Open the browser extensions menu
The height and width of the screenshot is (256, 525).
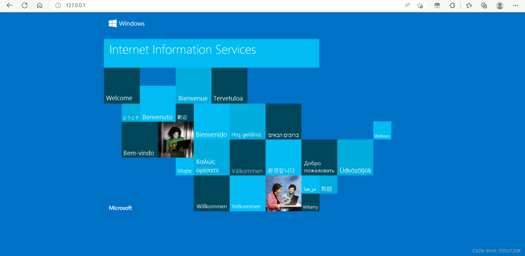[452, 5]
